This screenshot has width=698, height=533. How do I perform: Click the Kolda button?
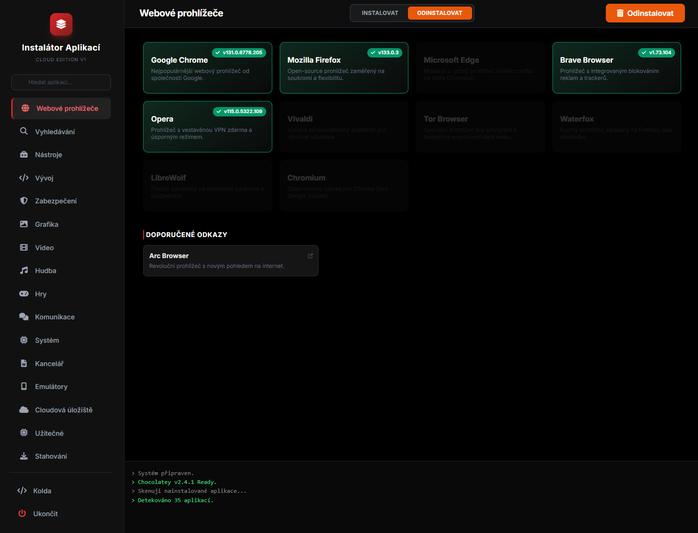coord(61,491)
